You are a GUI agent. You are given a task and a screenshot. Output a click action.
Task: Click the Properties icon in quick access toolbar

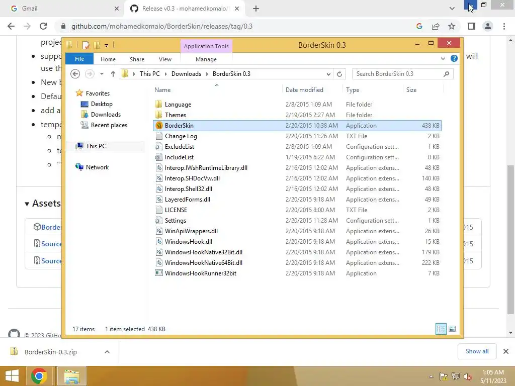[x=85, y=45]
